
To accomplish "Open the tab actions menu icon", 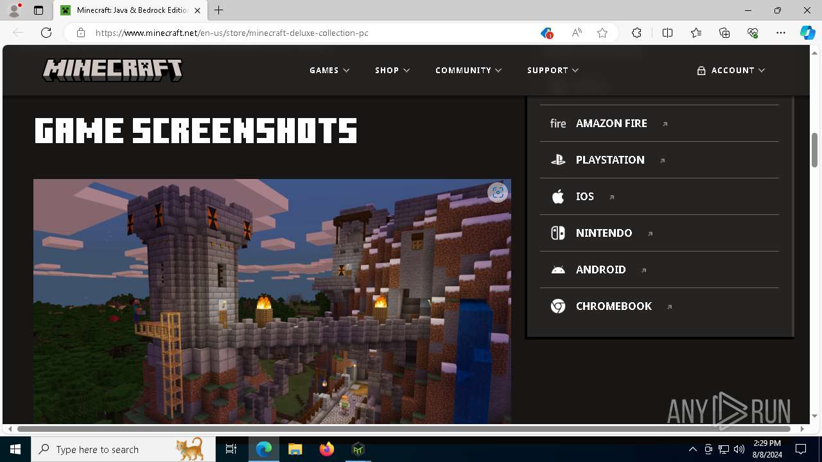I will tap(39, 10).
